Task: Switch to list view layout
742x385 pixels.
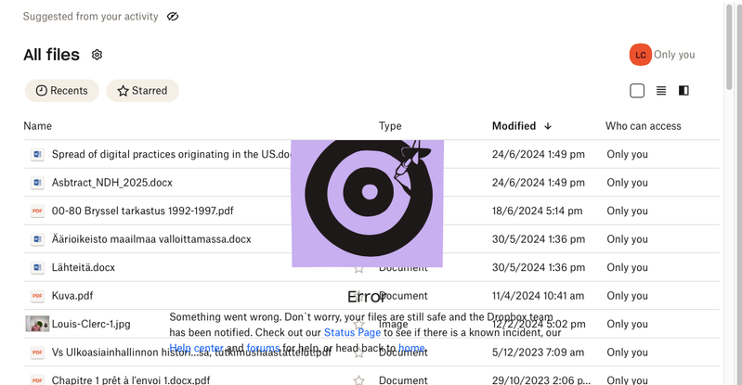Action: pos(661,91)
